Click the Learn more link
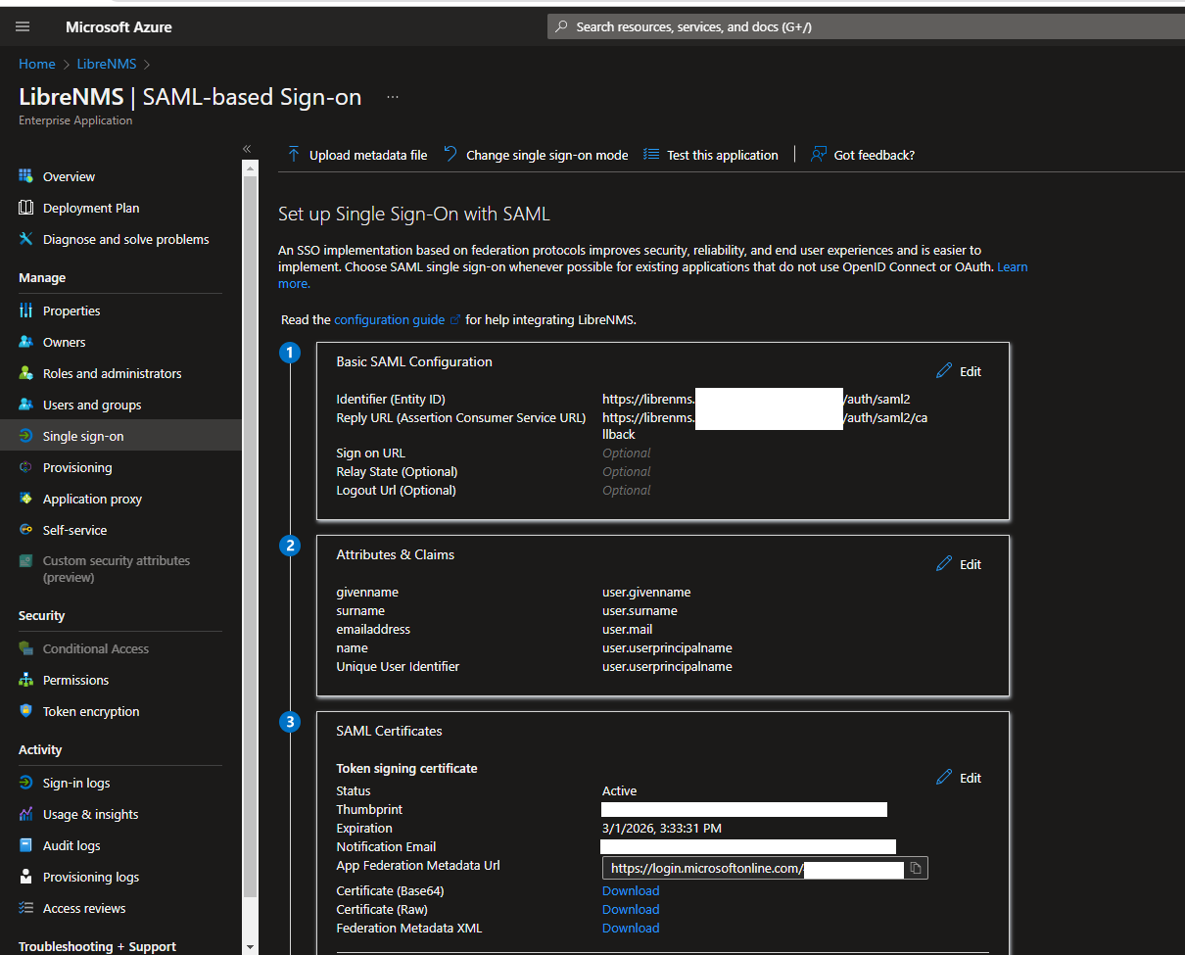Screen dimensions: 1185x955 (x=1013, y=266)
